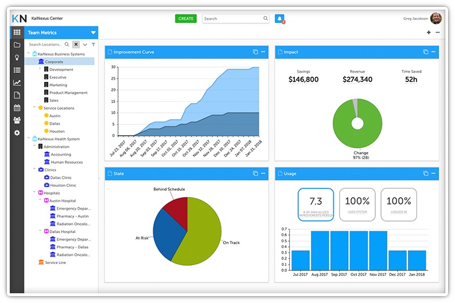Click the copy icon on Impact card
This screenshot has width=455, height=303.
[426, 52]
